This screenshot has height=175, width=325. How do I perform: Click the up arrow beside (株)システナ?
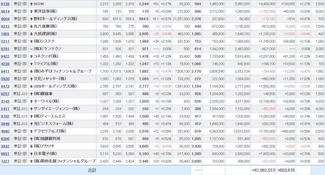31,41
